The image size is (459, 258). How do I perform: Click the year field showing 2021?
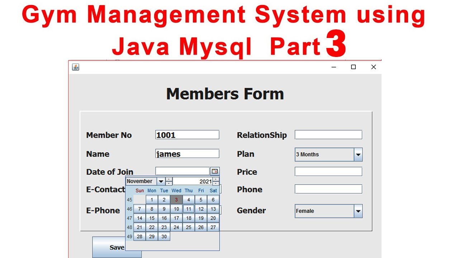pyautogui.click(x=193, y=181)
